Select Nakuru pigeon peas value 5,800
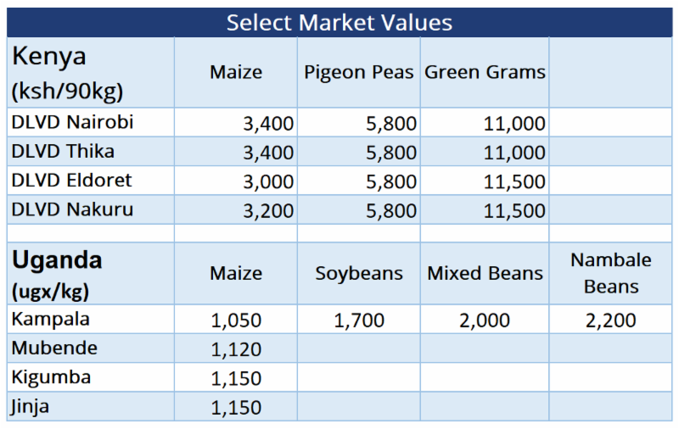This screenshot has height=429, width=679. (x=391, y=210)
